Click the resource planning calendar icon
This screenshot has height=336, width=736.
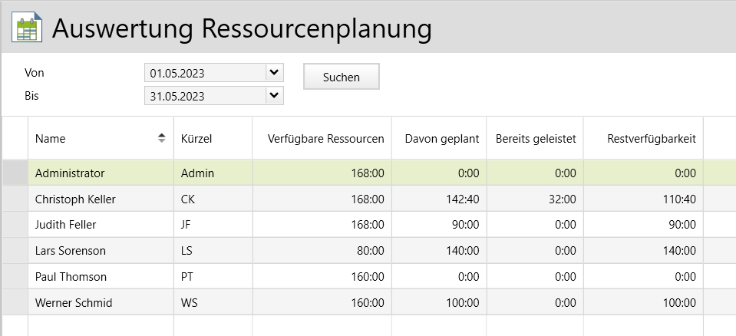click(x=28, y=28)
